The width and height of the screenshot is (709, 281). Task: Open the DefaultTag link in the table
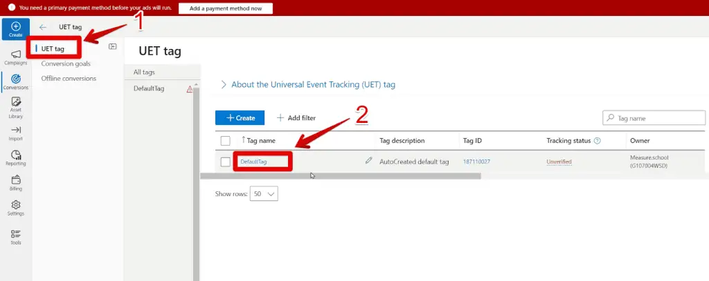point(253,162)
